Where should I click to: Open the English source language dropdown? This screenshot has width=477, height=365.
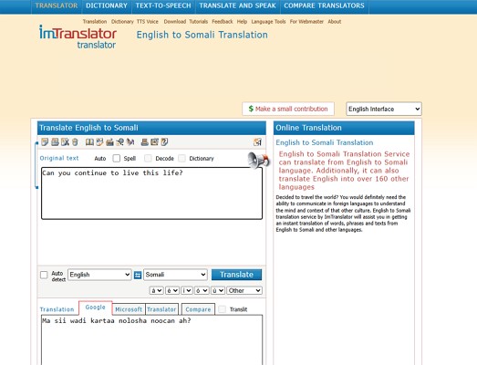[99, 275]
